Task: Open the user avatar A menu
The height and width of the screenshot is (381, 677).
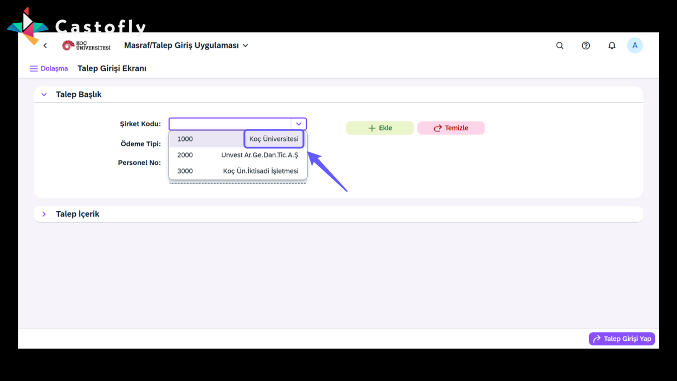Action: point(635,46)
